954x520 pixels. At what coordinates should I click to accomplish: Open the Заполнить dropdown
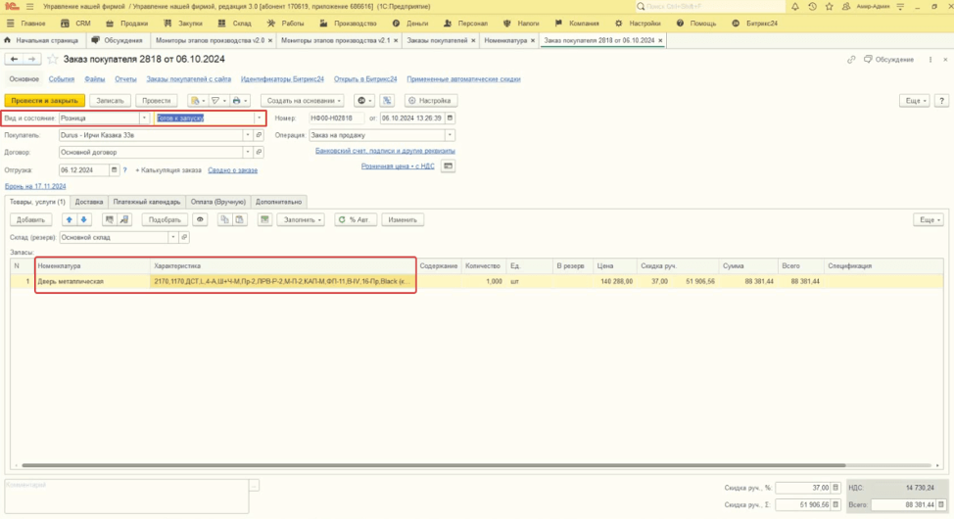coord(301,219)
